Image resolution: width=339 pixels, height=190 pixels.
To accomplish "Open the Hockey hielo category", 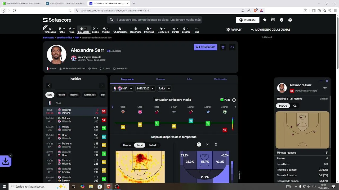I will [163, 30].
